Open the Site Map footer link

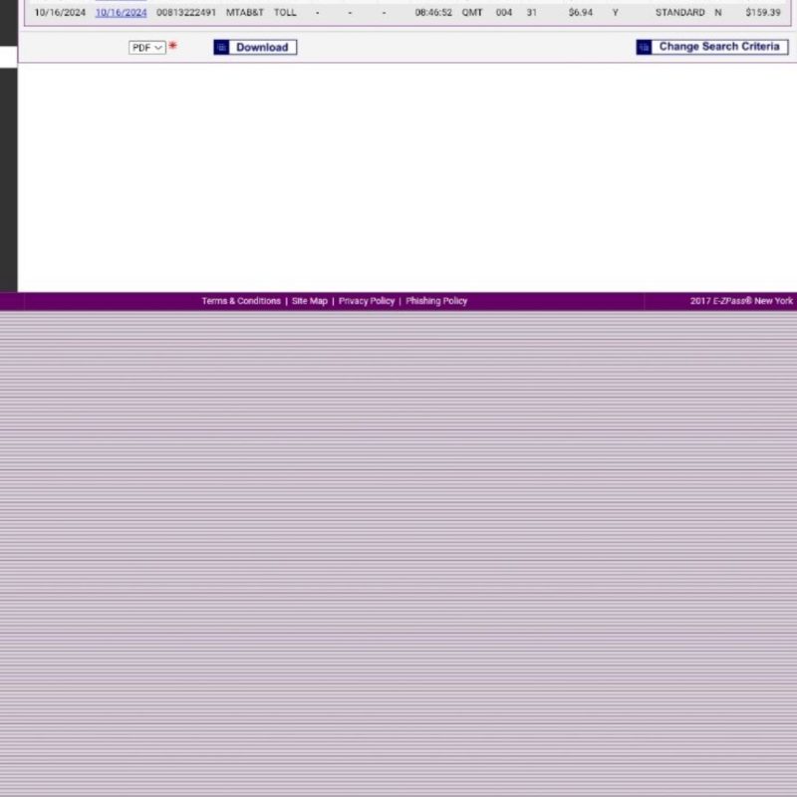[310, 301]
